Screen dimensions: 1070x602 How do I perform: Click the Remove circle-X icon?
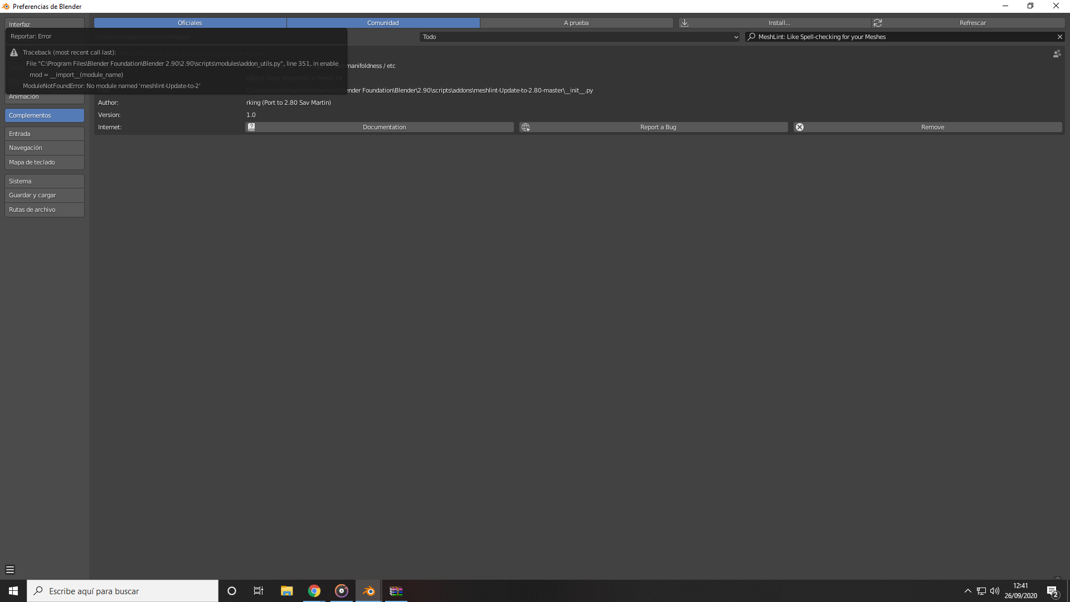click(x=800, y=127)
